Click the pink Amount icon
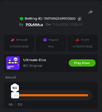The width and height of the screenshot is (102, 112). [12, 40]
